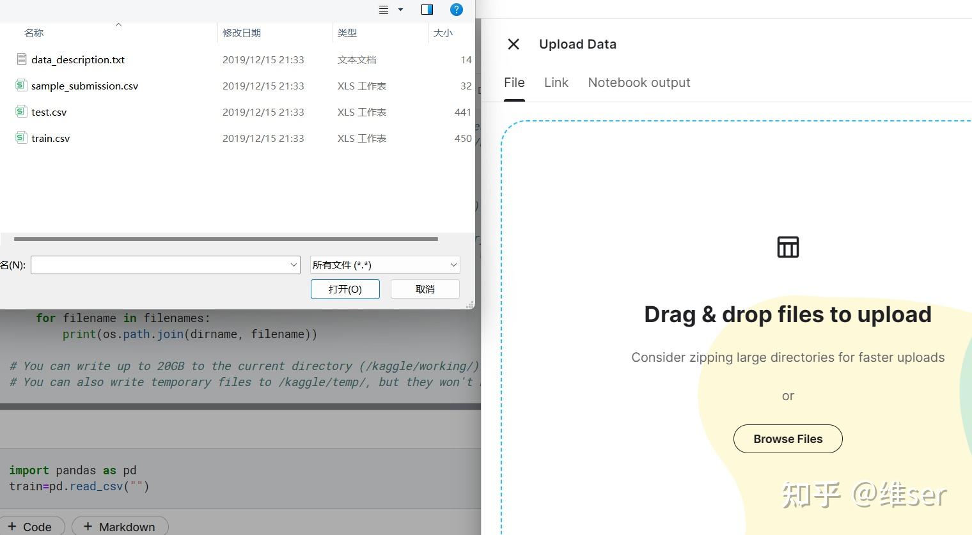Open the view options dropdown arrow
The image size is (972, 535).
coord(399,9)
